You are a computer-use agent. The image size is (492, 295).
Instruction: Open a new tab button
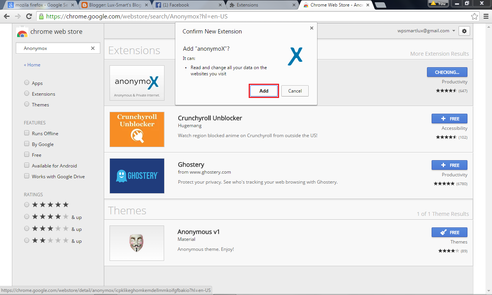click(x=381, y=5)
